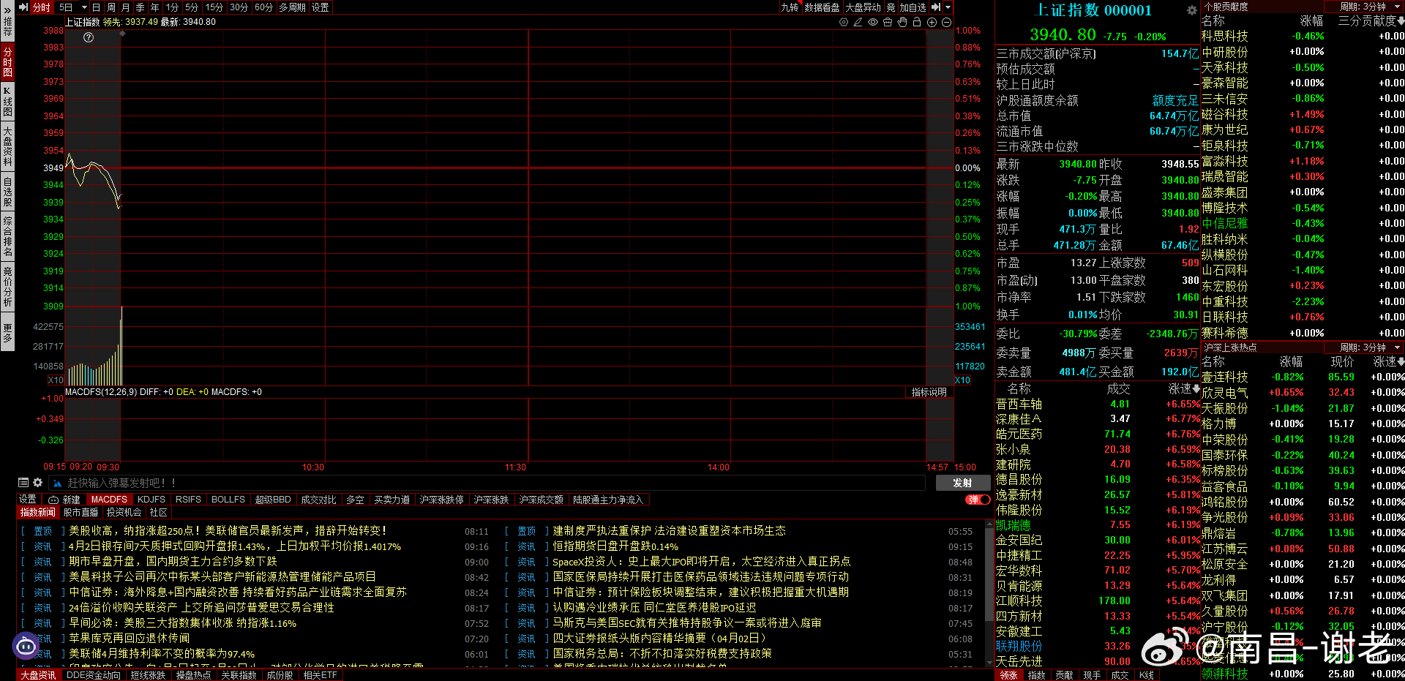Switch to the 股市直播 tab
This screenshot has width=1405, height=681.
point(82,512)
